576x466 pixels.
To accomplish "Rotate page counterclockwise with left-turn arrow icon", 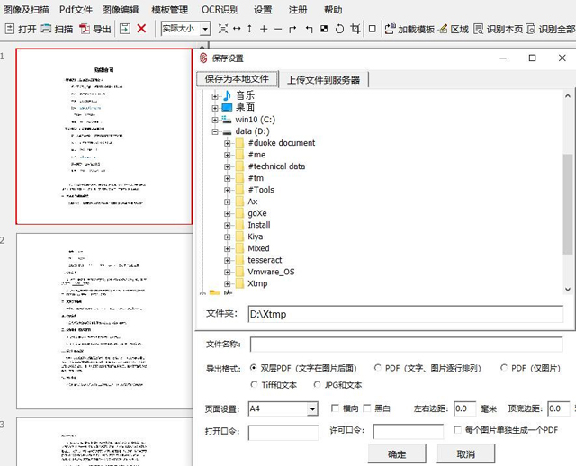I will (309, 29).
